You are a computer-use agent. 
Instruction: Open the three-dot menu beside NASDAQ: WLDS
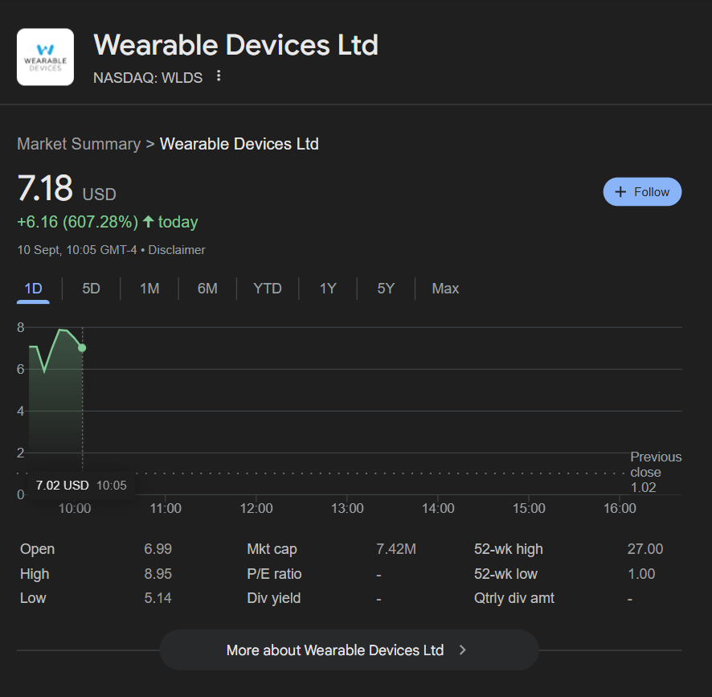tap(219, 76)
